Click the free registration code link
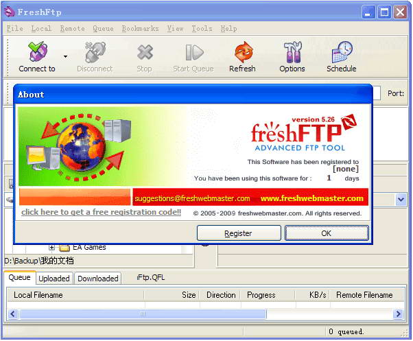 point(101,212)
